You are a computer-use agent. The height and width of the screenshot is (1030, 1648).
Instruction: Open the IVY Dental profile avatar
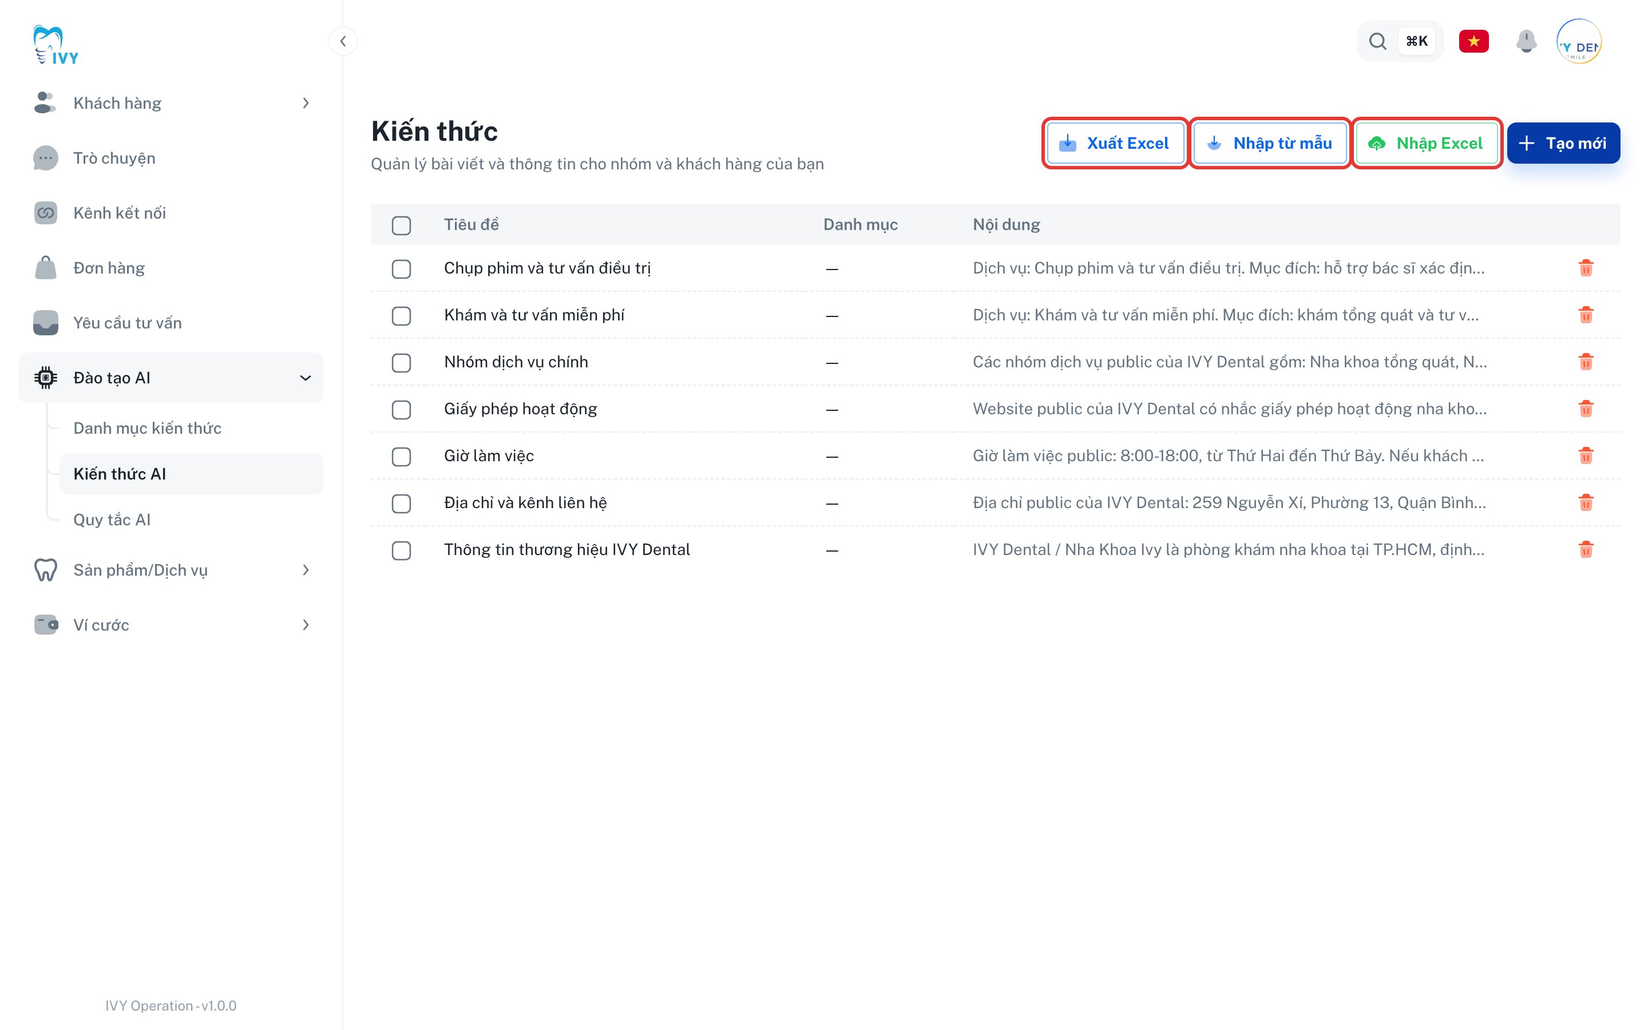(1579, 42)
